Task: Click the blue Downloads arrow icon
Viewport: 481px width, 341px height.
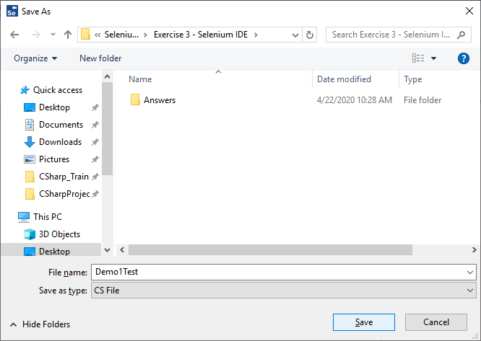Action: pyautogui.click(x=30, y=142)
